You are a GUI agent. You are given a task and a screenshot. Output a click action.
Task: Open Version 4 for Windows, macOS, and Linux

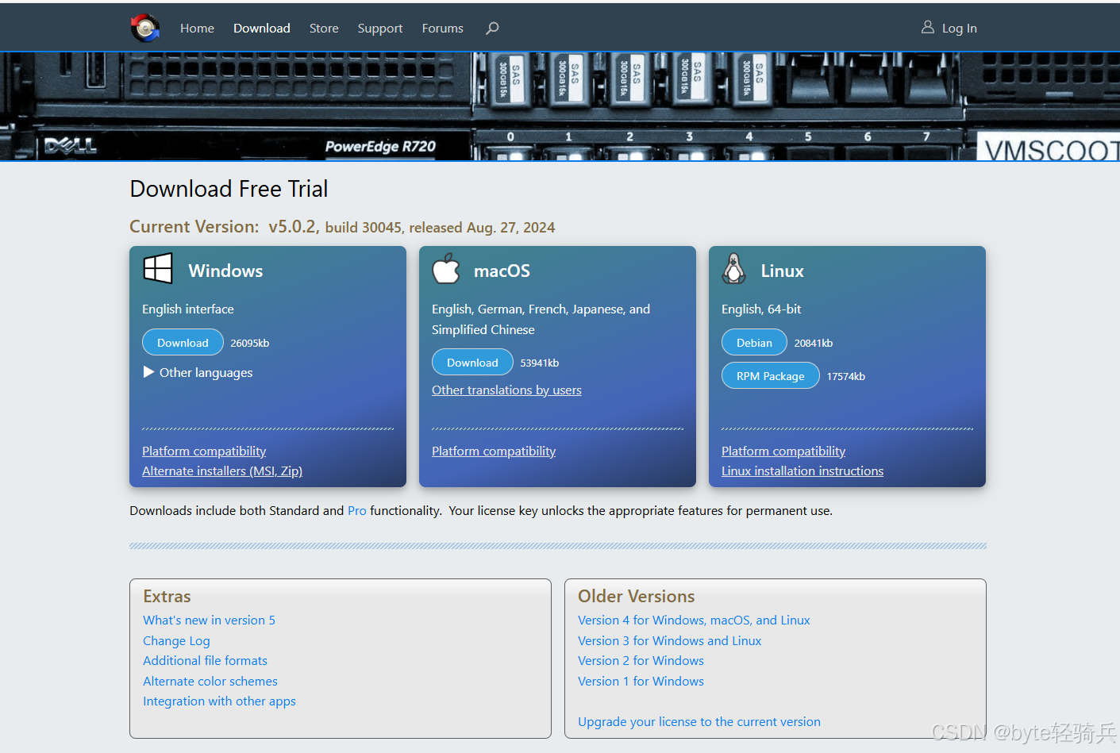coord(694,620)
